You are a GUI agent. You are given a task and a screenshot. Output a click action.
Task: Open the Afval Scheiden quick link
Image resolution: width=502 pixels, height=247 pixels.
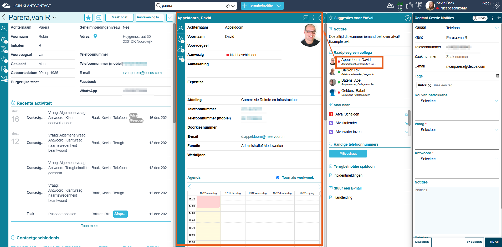(347, 114)
